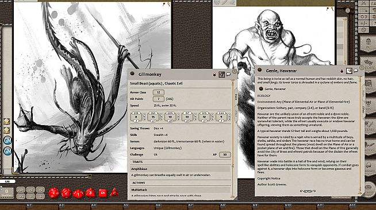
Task: Click Dexterity check C circle
Action: point(161,115)
